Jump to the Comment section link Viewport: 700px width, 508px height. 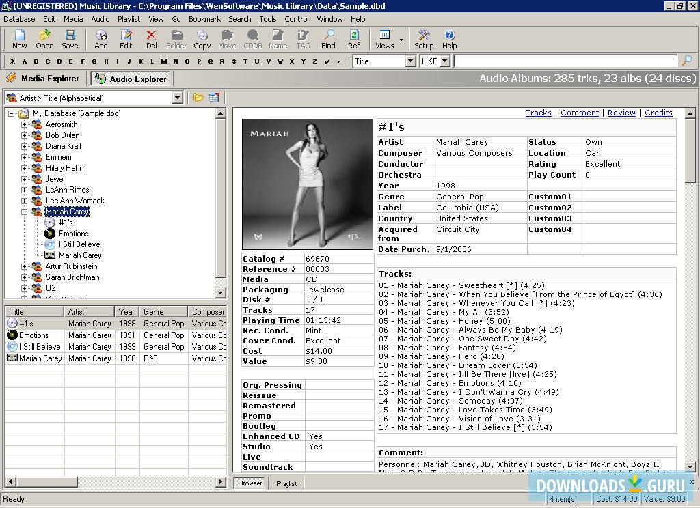click(x=580, y=113)
